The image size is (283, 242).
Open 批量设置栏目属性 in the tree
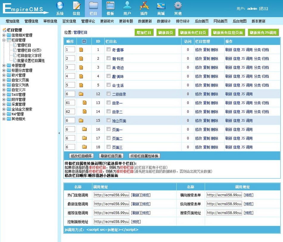click(31, 61)
